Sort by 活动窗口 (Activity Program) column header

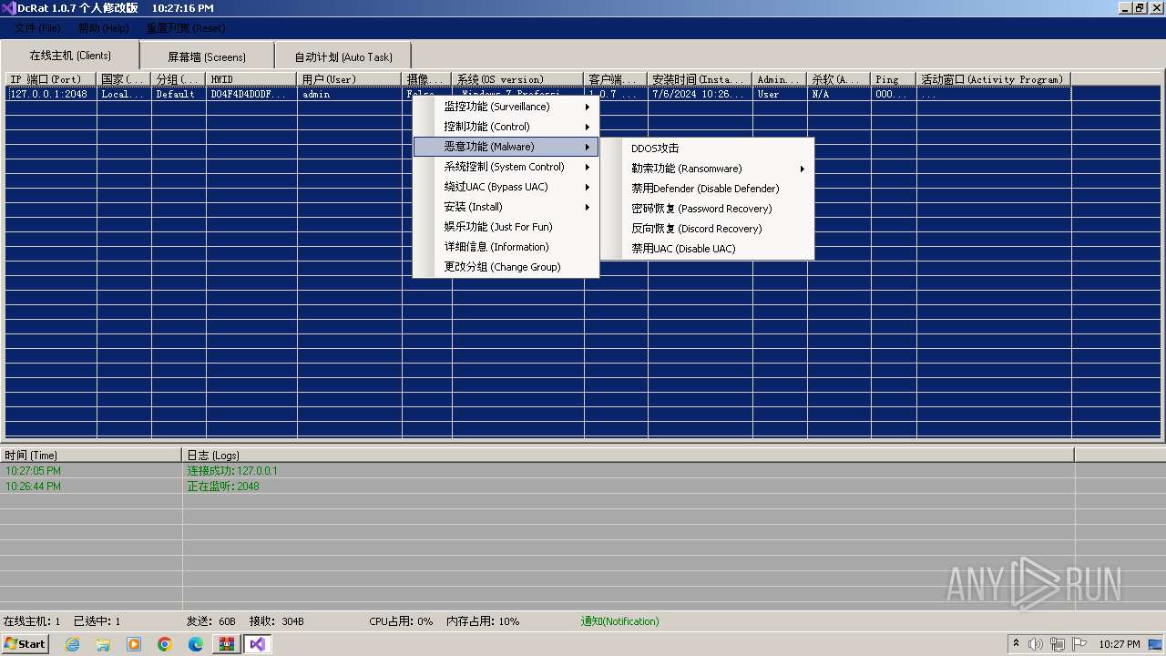tap(994, 79)
